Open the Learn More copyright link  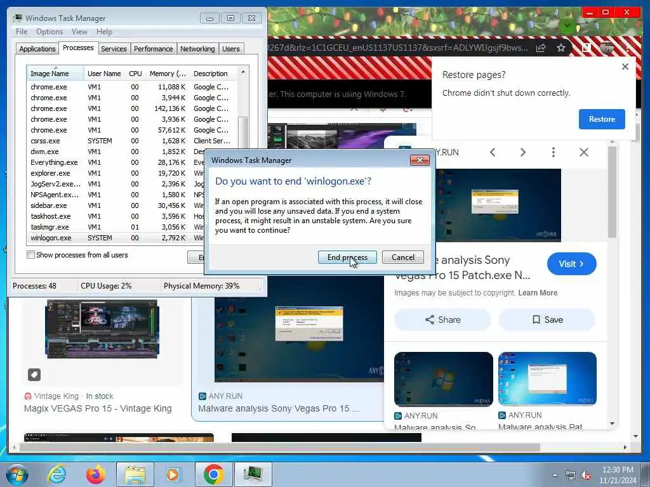[x=538, y=293]
